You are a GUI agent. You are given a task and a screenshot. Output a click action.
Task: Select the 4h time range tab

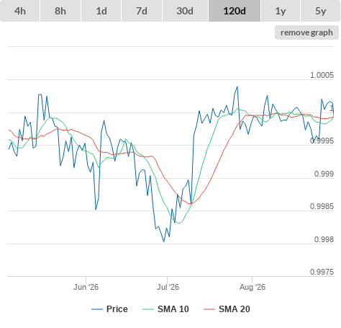coord(19,11)
